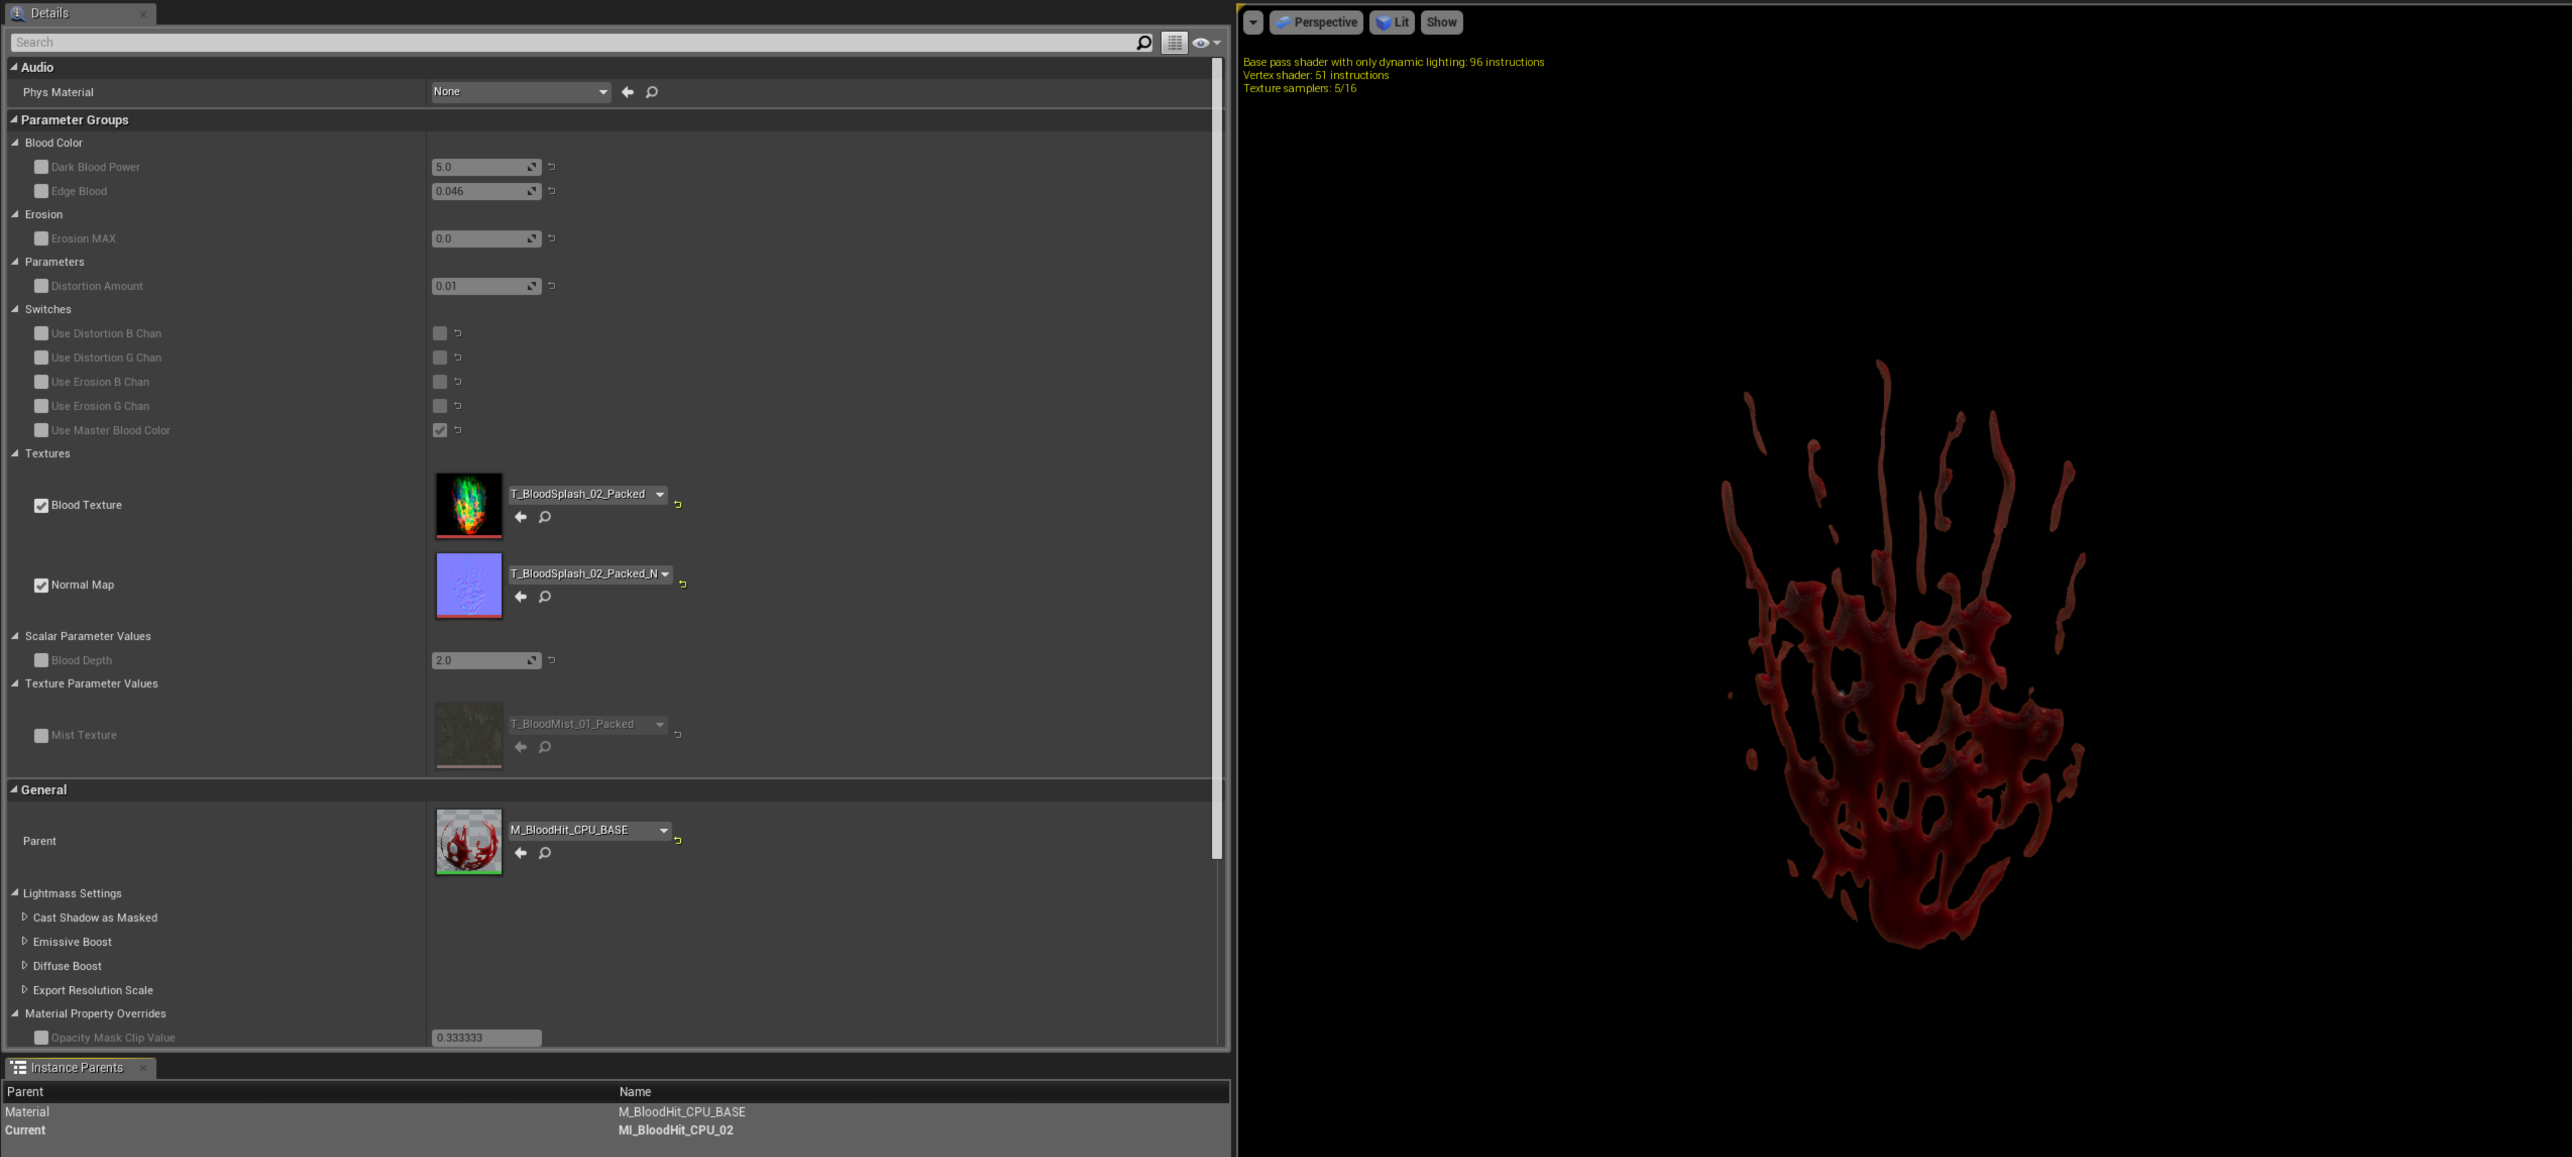Use selected asset arrow for Phys Material

coord(628,92)
